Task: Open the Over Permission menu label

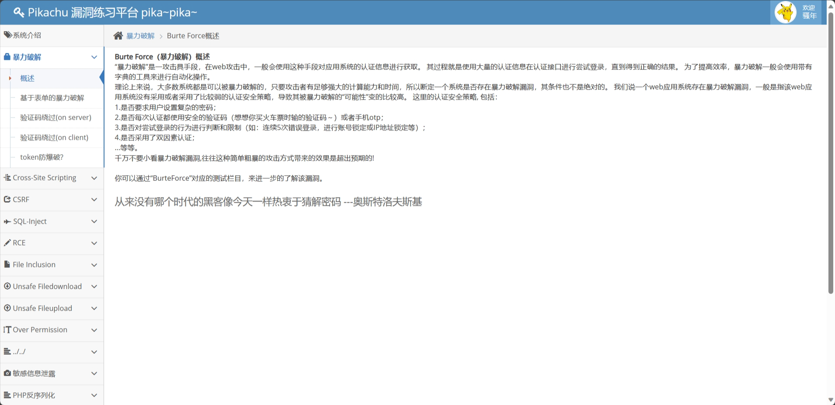Action: pos(40,329)
